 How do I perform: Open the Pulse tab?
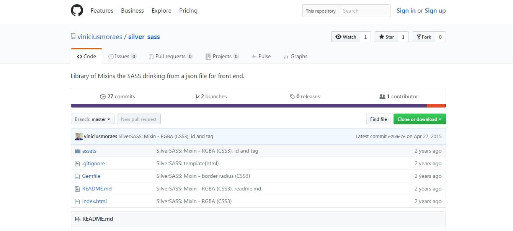click(261, 56)
